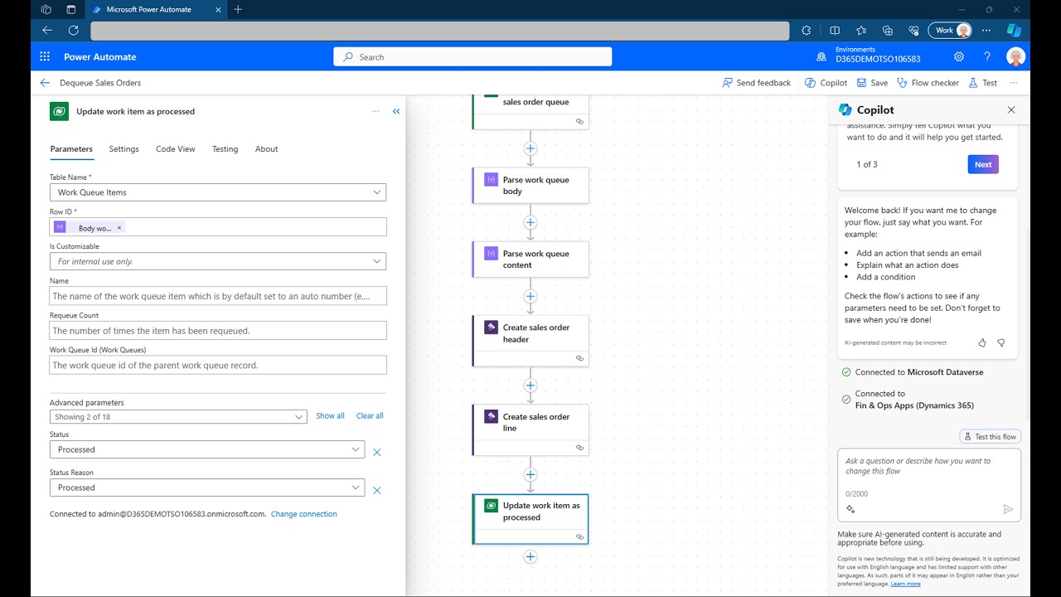The height and width of the screenshot is (597, 1061).
Task: Open the Environments picker D365DEMOTSO106583
Action: [869, 55]
